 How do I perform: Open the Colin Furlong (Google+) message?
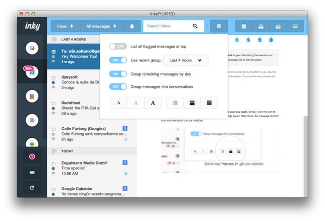click(x=92, y=134)
